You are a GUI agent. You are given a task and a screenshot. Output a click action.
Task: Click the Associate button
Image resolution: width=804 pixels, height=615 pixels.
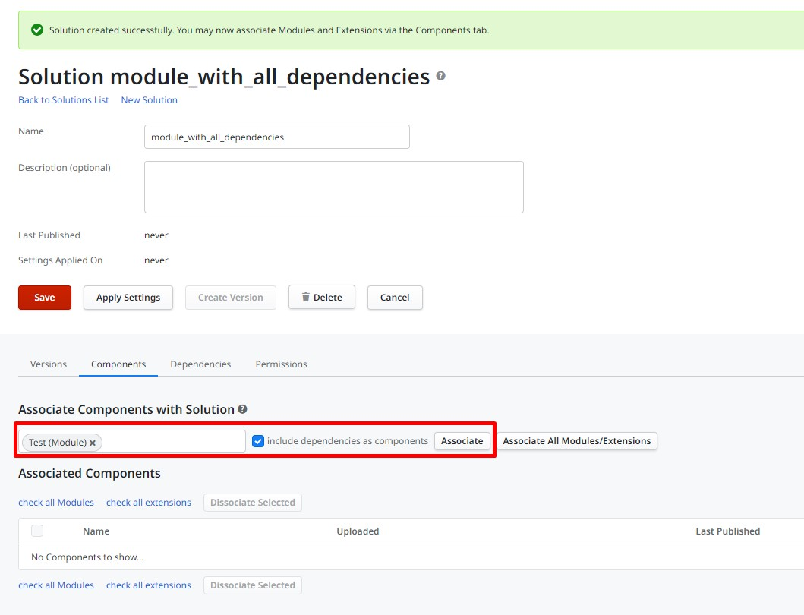click(x=462, y=441)
